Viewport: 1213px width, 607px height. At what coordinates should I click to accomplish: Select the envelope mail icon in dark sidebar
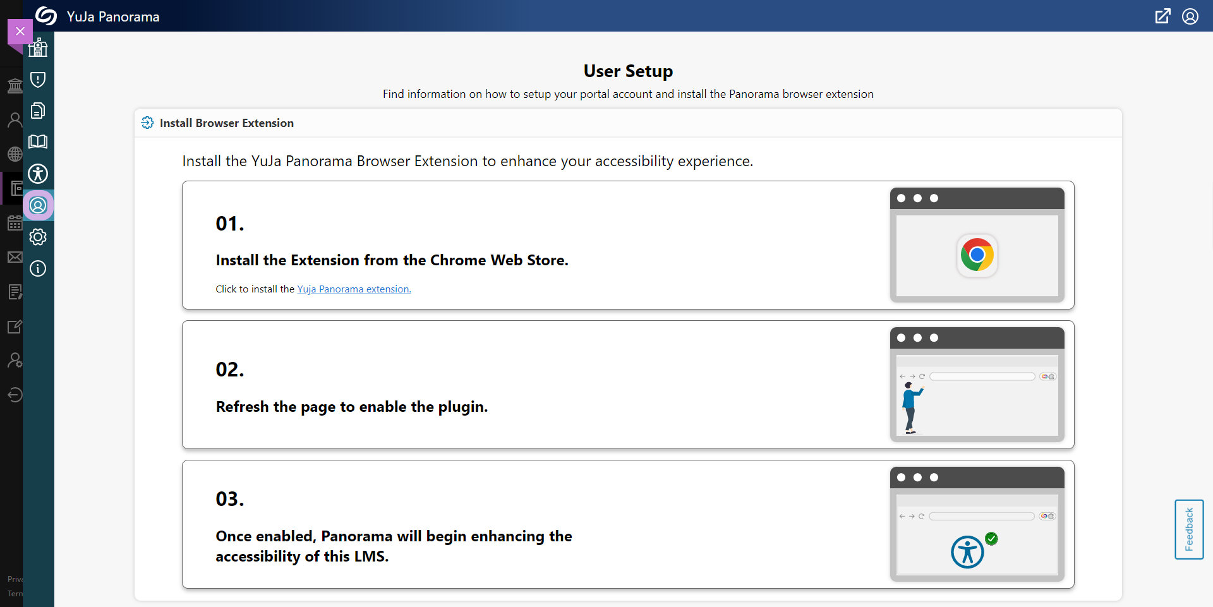coord(15,257)
